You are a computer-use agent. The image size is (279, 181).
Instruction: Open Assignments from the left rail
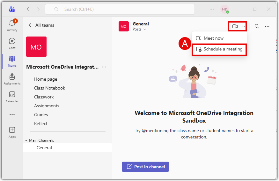click(x=12, y=79)
